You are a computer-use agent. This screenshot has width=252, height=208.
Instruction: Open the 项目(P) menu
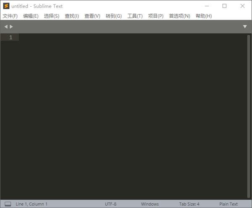(156, 16)
